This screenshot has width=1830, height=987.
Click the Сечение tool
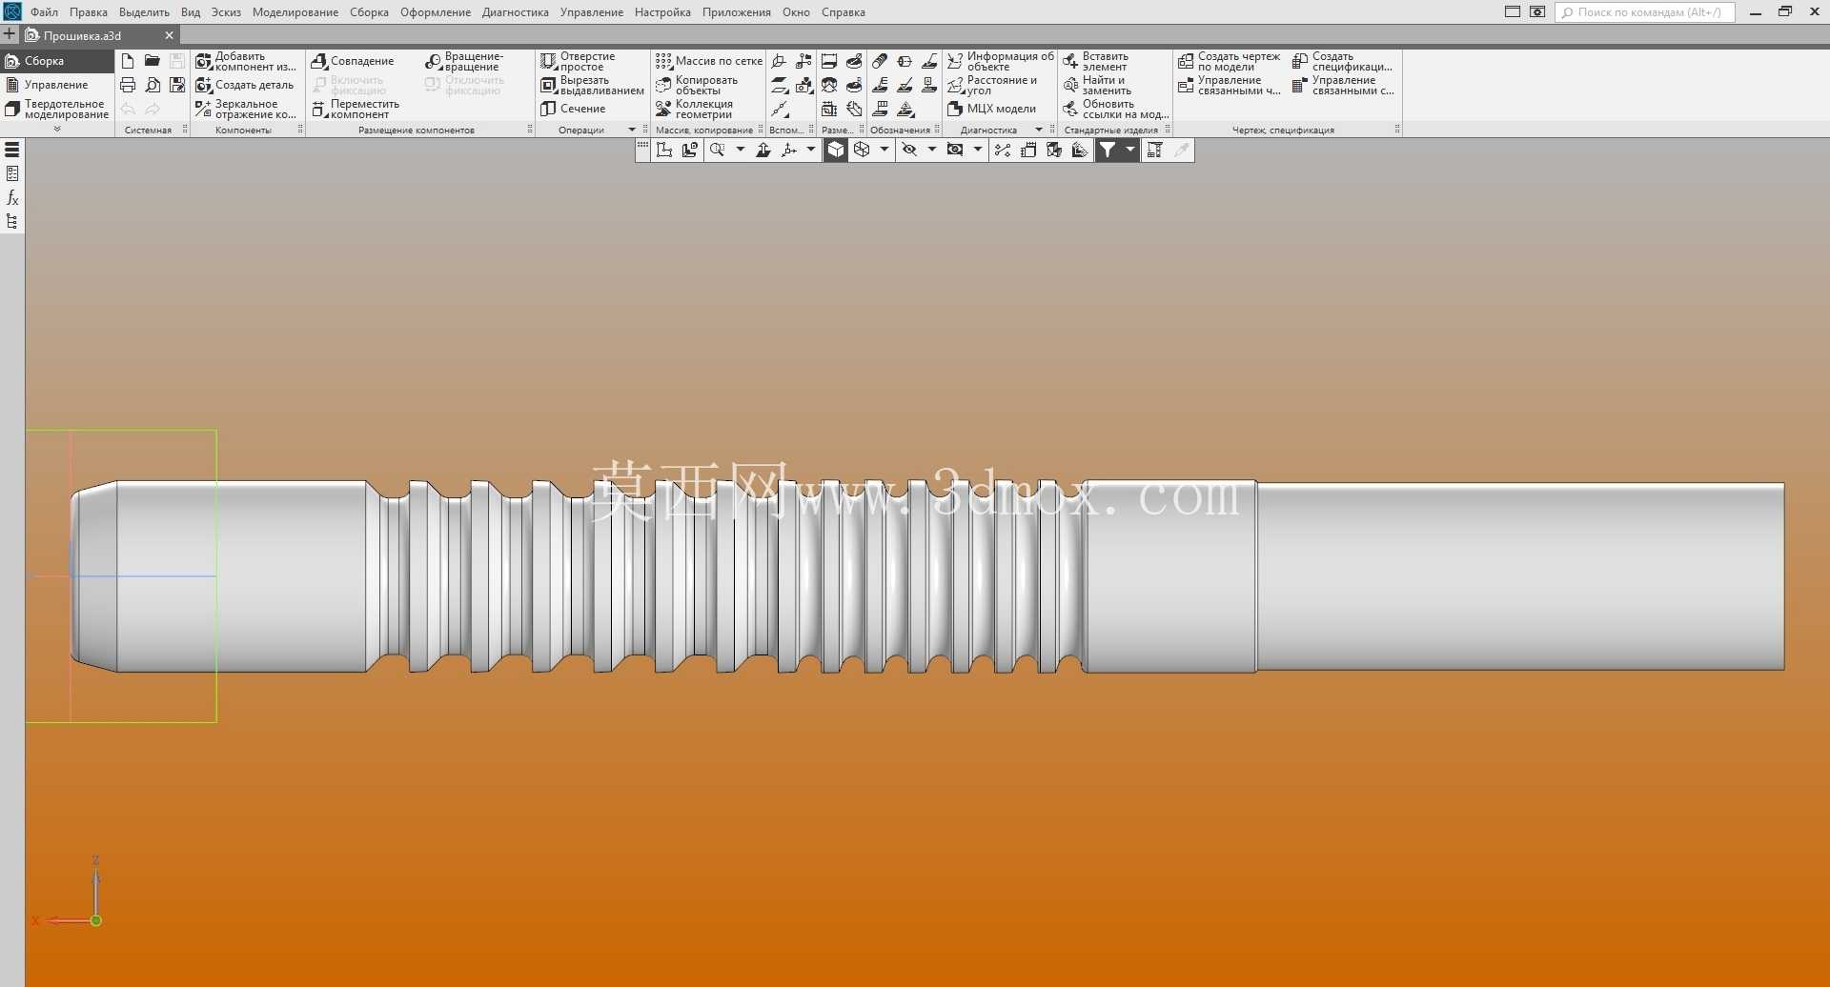[x=573, y=109]
